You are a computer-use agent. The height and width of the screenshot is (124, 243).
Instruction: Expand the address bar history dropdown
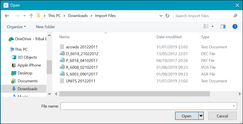161,16
